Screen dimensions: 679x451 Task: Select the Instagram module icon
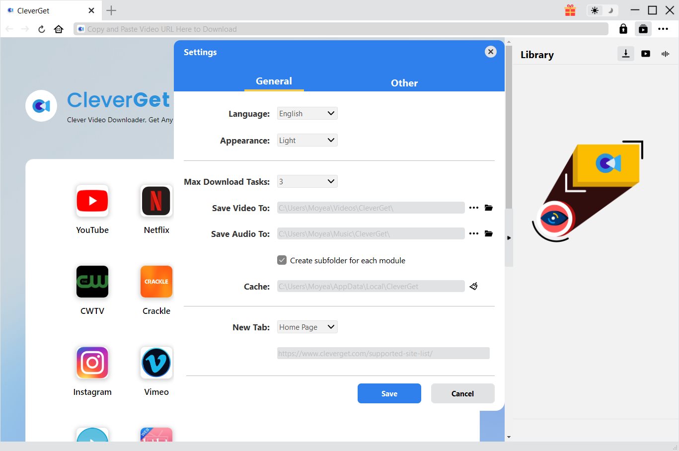[x=92, y=363]
